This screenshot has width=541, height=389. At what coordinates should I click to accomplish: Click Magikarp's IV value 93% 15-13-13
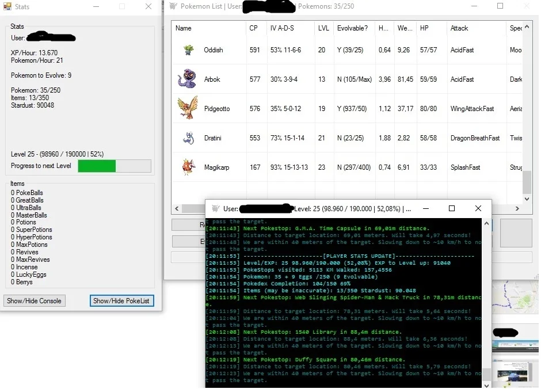[289, 167]
